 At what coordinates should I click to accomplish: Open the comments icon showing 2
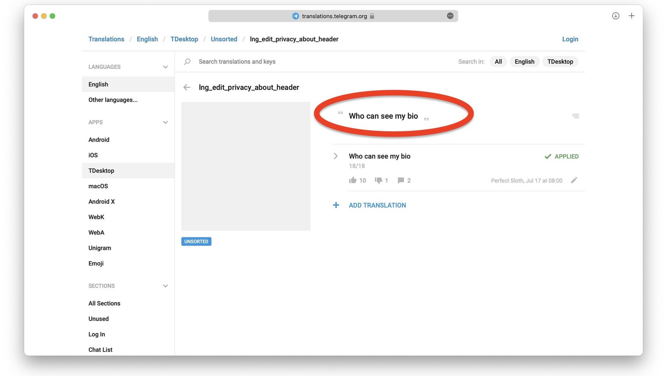point(401,180)
